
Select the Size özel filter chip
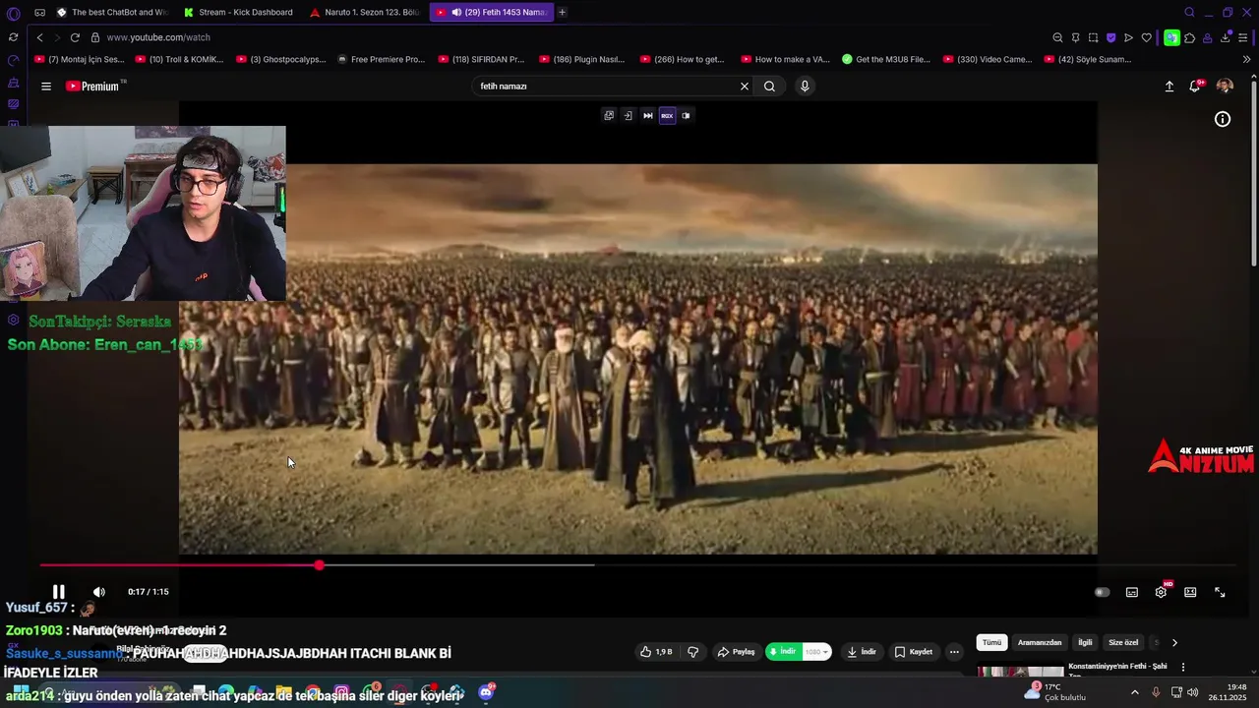(x=1123, y=642)
